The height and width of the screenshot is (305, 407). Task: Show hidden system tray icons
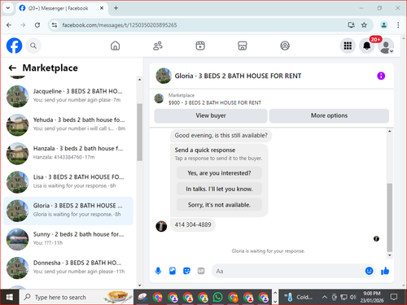click(x=324, y=297)
